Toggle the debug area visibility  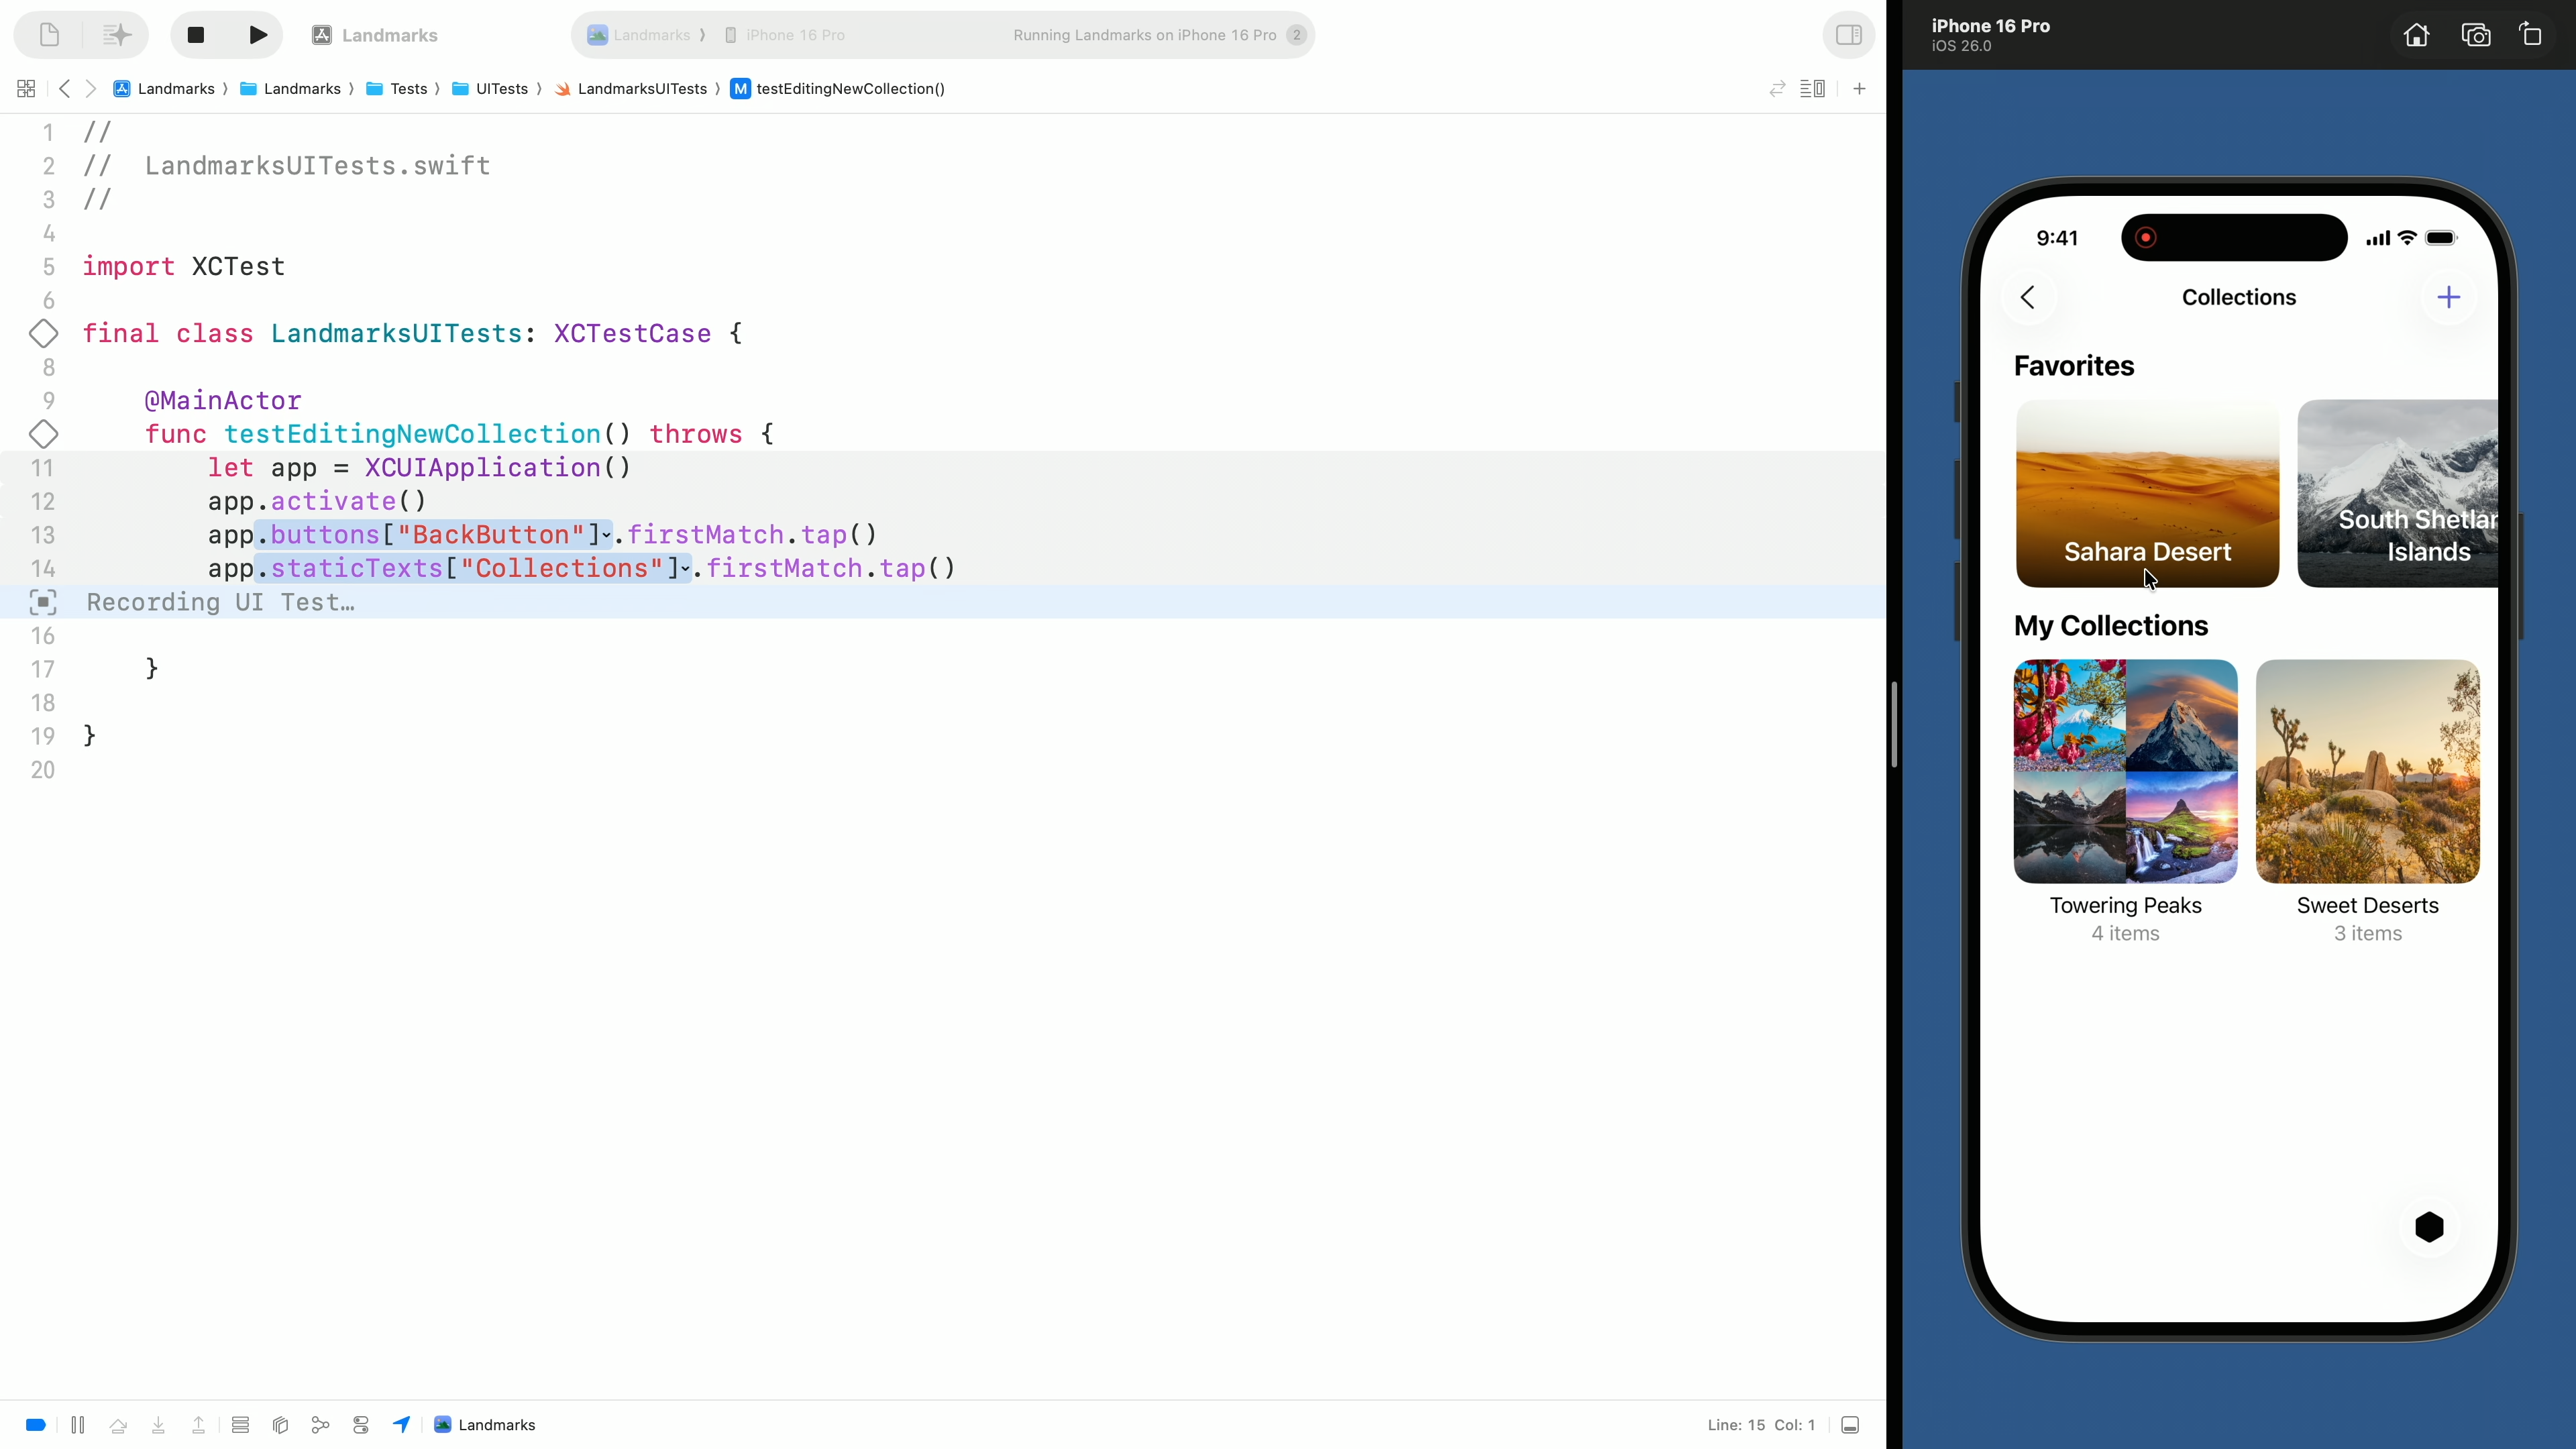pyautogui.click(x=1850, y=1425)
